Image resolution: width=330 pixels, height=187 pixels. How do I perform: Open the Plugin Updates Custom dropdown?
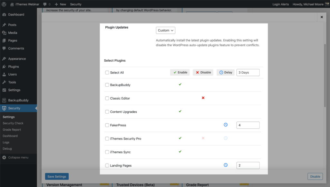coord(165,31)
